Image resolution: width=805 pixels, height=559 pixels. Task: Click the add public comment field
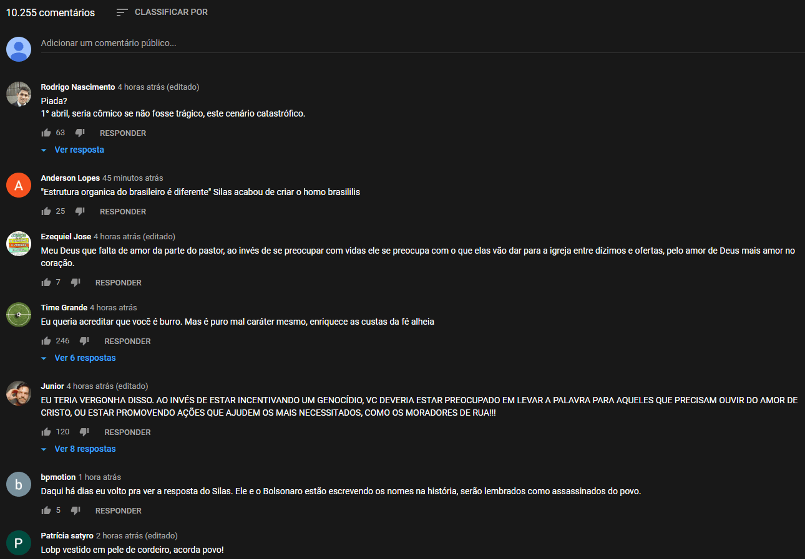pyautogui.click(x=422, y=44)
